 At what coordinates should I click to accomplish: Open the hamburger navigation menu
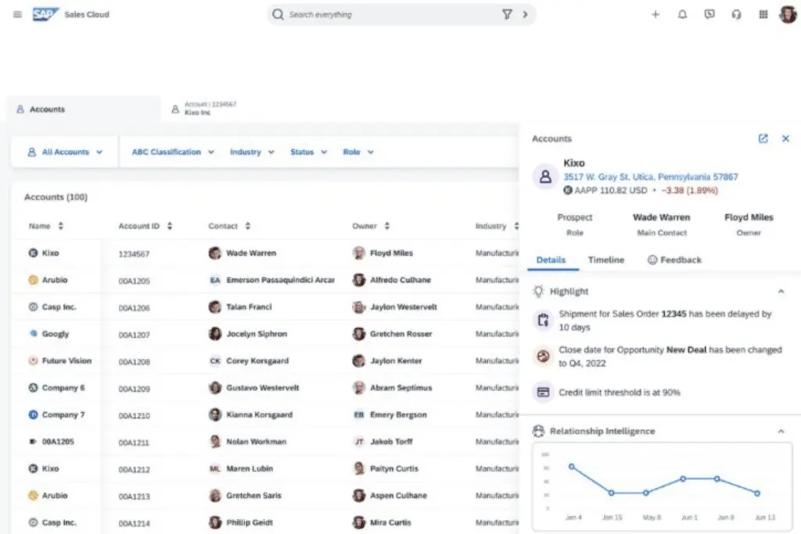click(17, 14)
